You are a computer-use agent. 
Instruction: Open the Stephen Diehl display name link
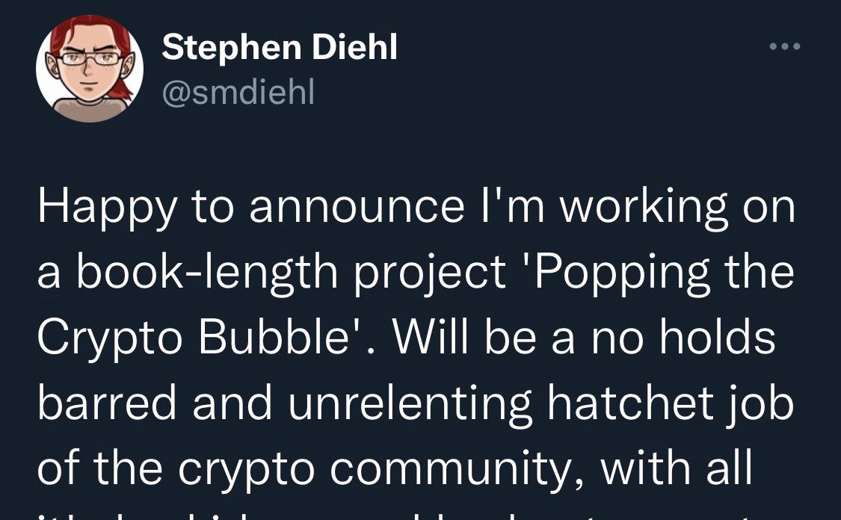click(x=279, y=49)
